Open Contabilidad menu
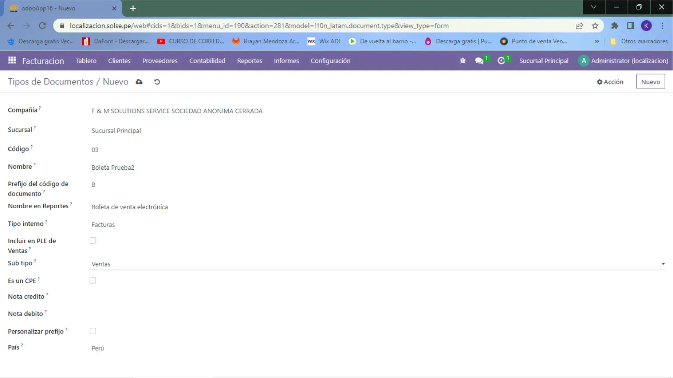Viewport: 673px width, 378px height. point(207,61)
